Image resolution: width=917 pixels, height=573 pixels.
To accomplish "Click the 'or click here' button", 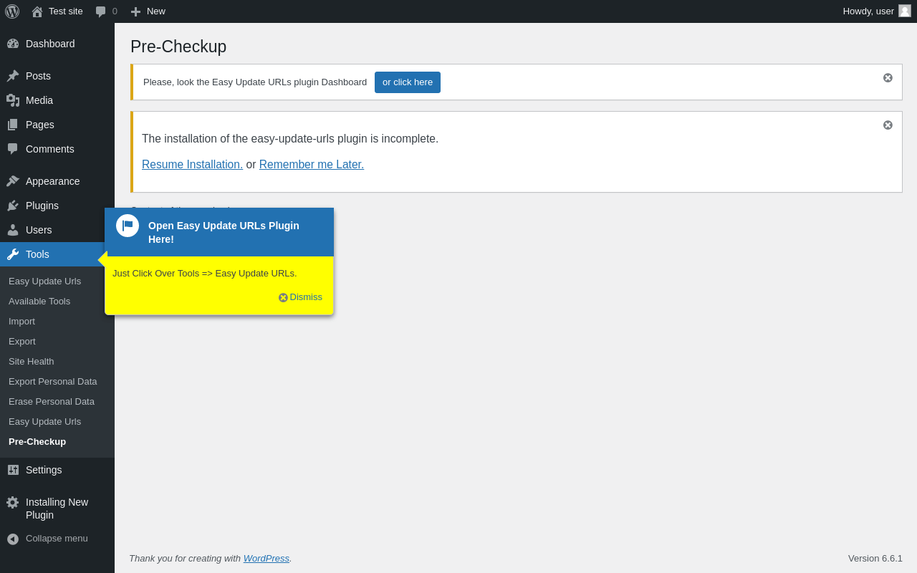I will tap(408, 82).
